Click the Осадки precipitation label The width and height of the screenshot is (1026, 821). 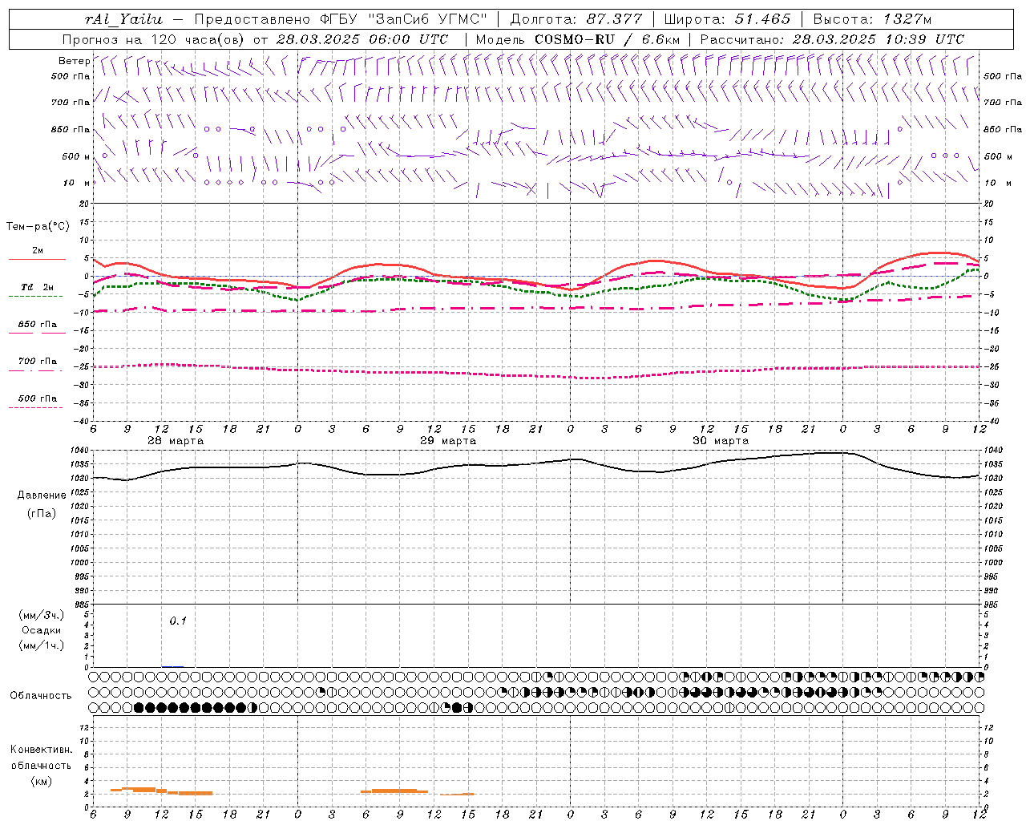42,630
